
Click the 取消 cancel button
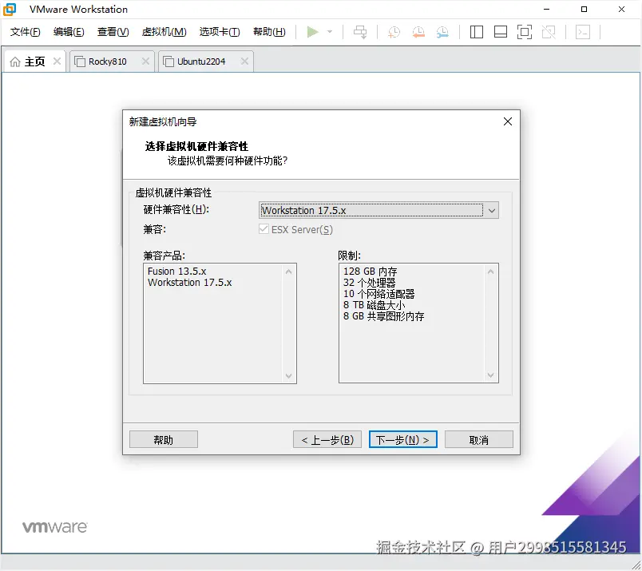click(x=478, y=439)
